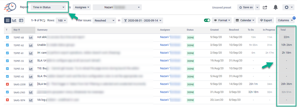Screen dimensions: 297x107
Task: Click Resolved date 3/Sep/20
Action: click(235, 92)
